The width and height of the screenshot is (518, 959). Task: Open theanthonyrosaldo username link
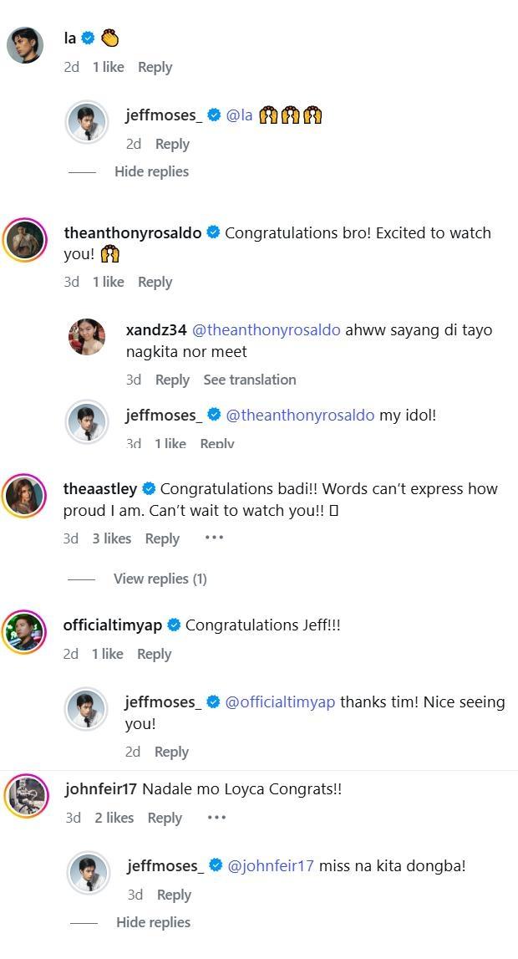click(x=132, y=233)
